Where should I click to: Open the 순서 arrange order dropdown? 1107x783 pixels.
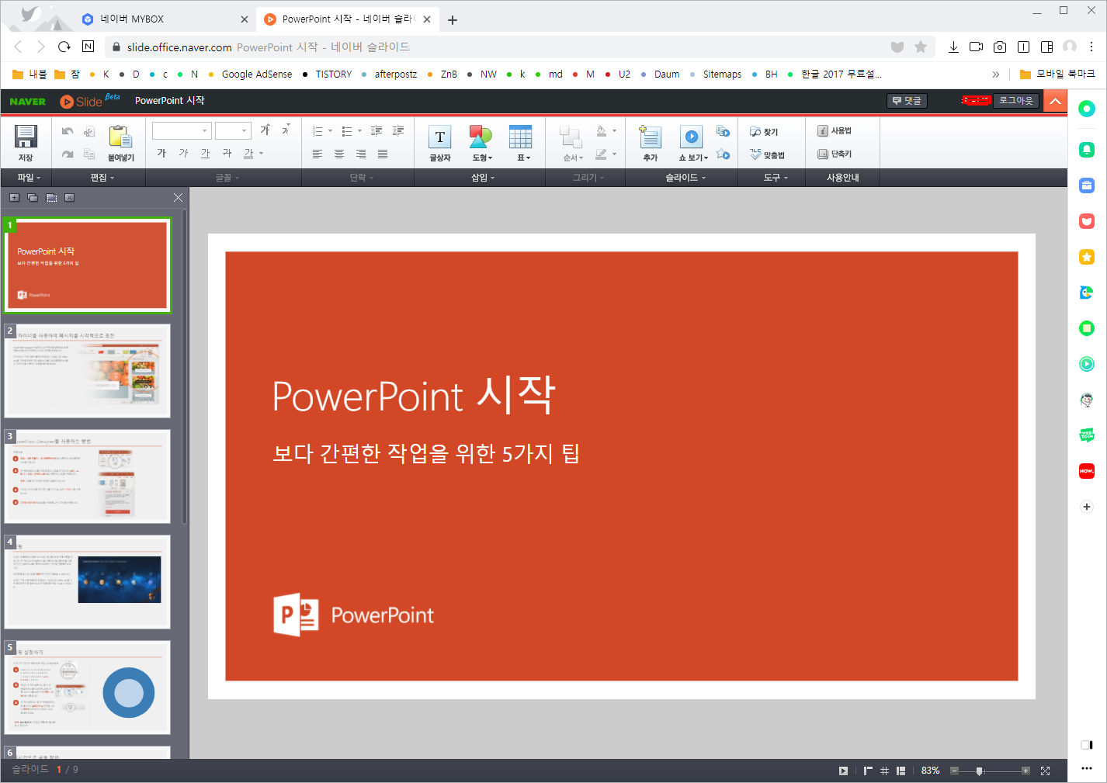pyautogui.click(x=572, y=144)
